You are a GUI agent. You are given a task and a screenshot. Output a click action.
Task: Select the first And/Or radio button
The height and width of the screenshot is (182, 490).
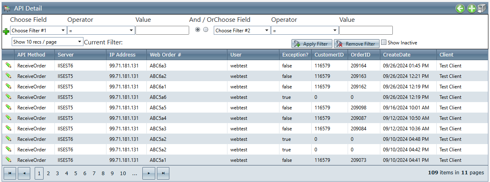198,30
